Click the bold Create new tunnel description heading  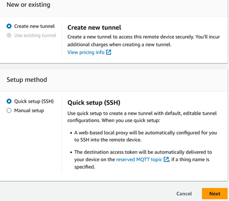point(94,27)
